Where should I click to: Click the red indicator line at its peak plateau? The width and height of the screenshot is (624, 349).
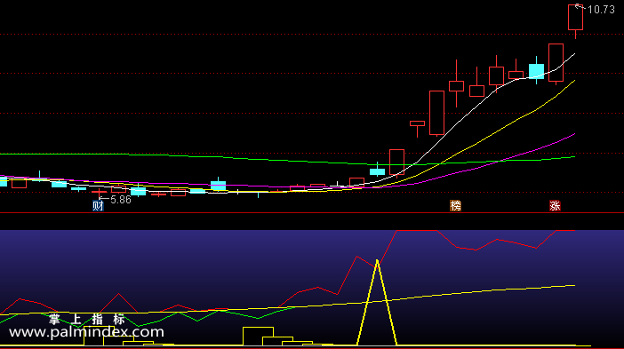pyautogui.click(x=417, y=231)
